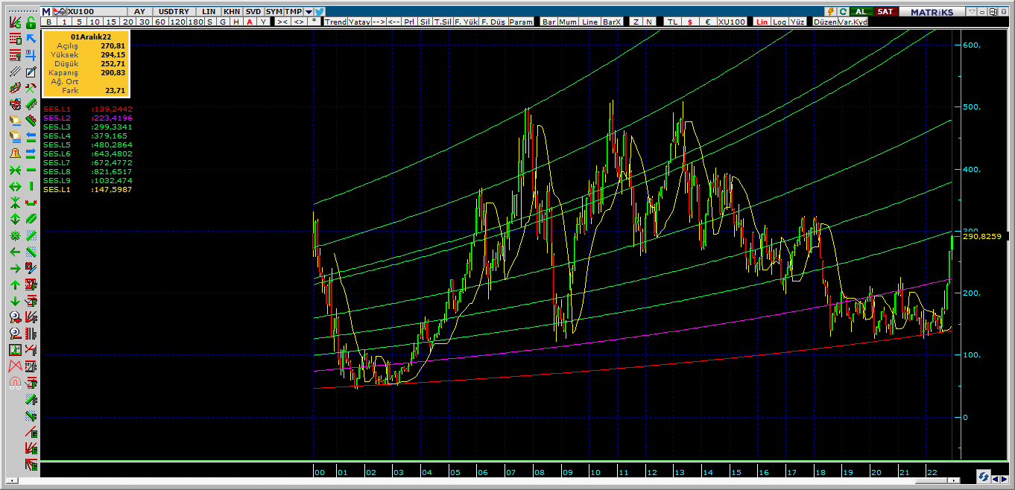Switch currency to dollar $
The height and width of the screenshot is (490, 1015).
[689, 22]
